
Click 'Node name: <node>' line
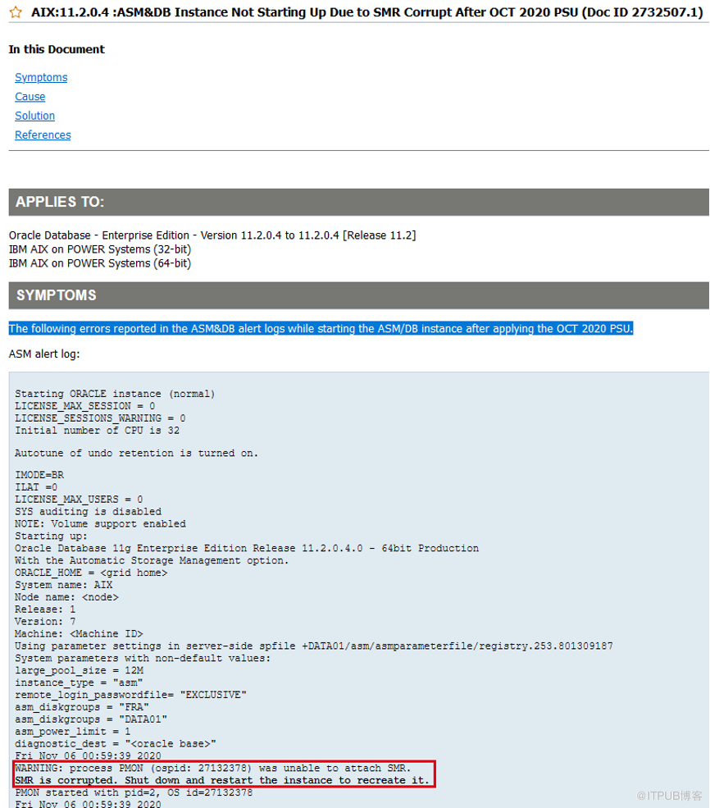click(x=67, y=598)
